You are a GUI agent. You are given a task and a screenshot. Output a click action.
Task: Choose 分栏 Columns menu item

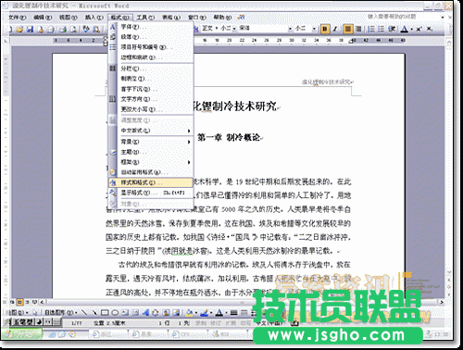click(x=151, y=69)
